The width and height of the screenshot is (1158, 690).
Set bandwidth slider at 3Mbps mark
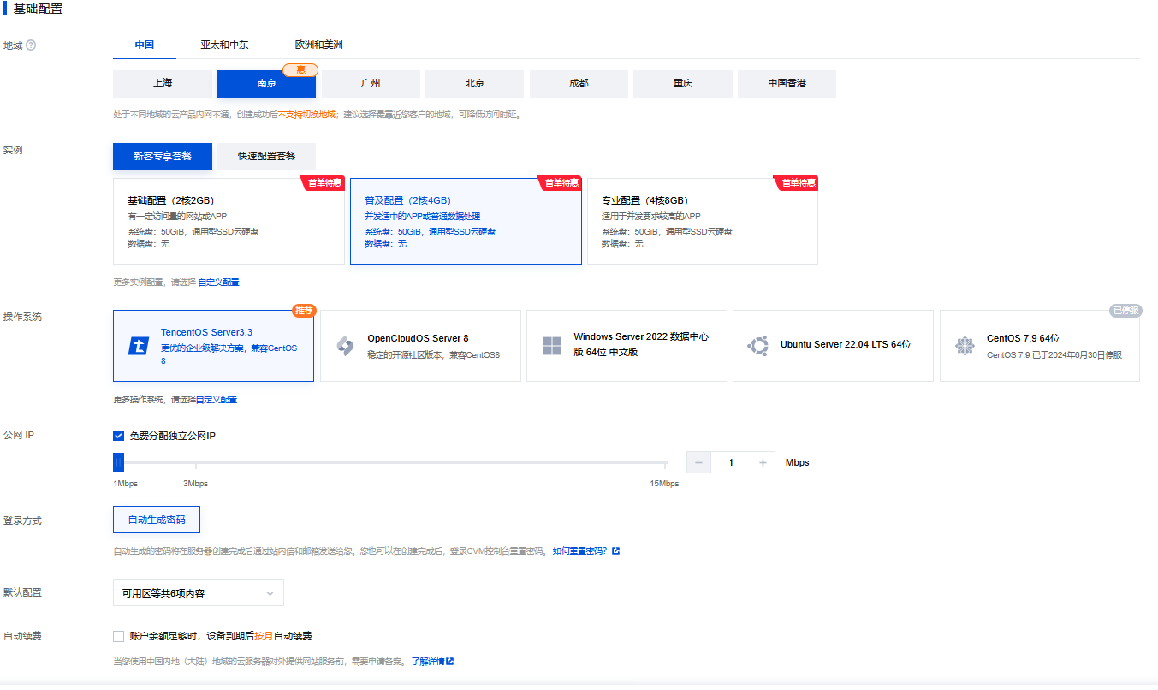tap(196, 463)
